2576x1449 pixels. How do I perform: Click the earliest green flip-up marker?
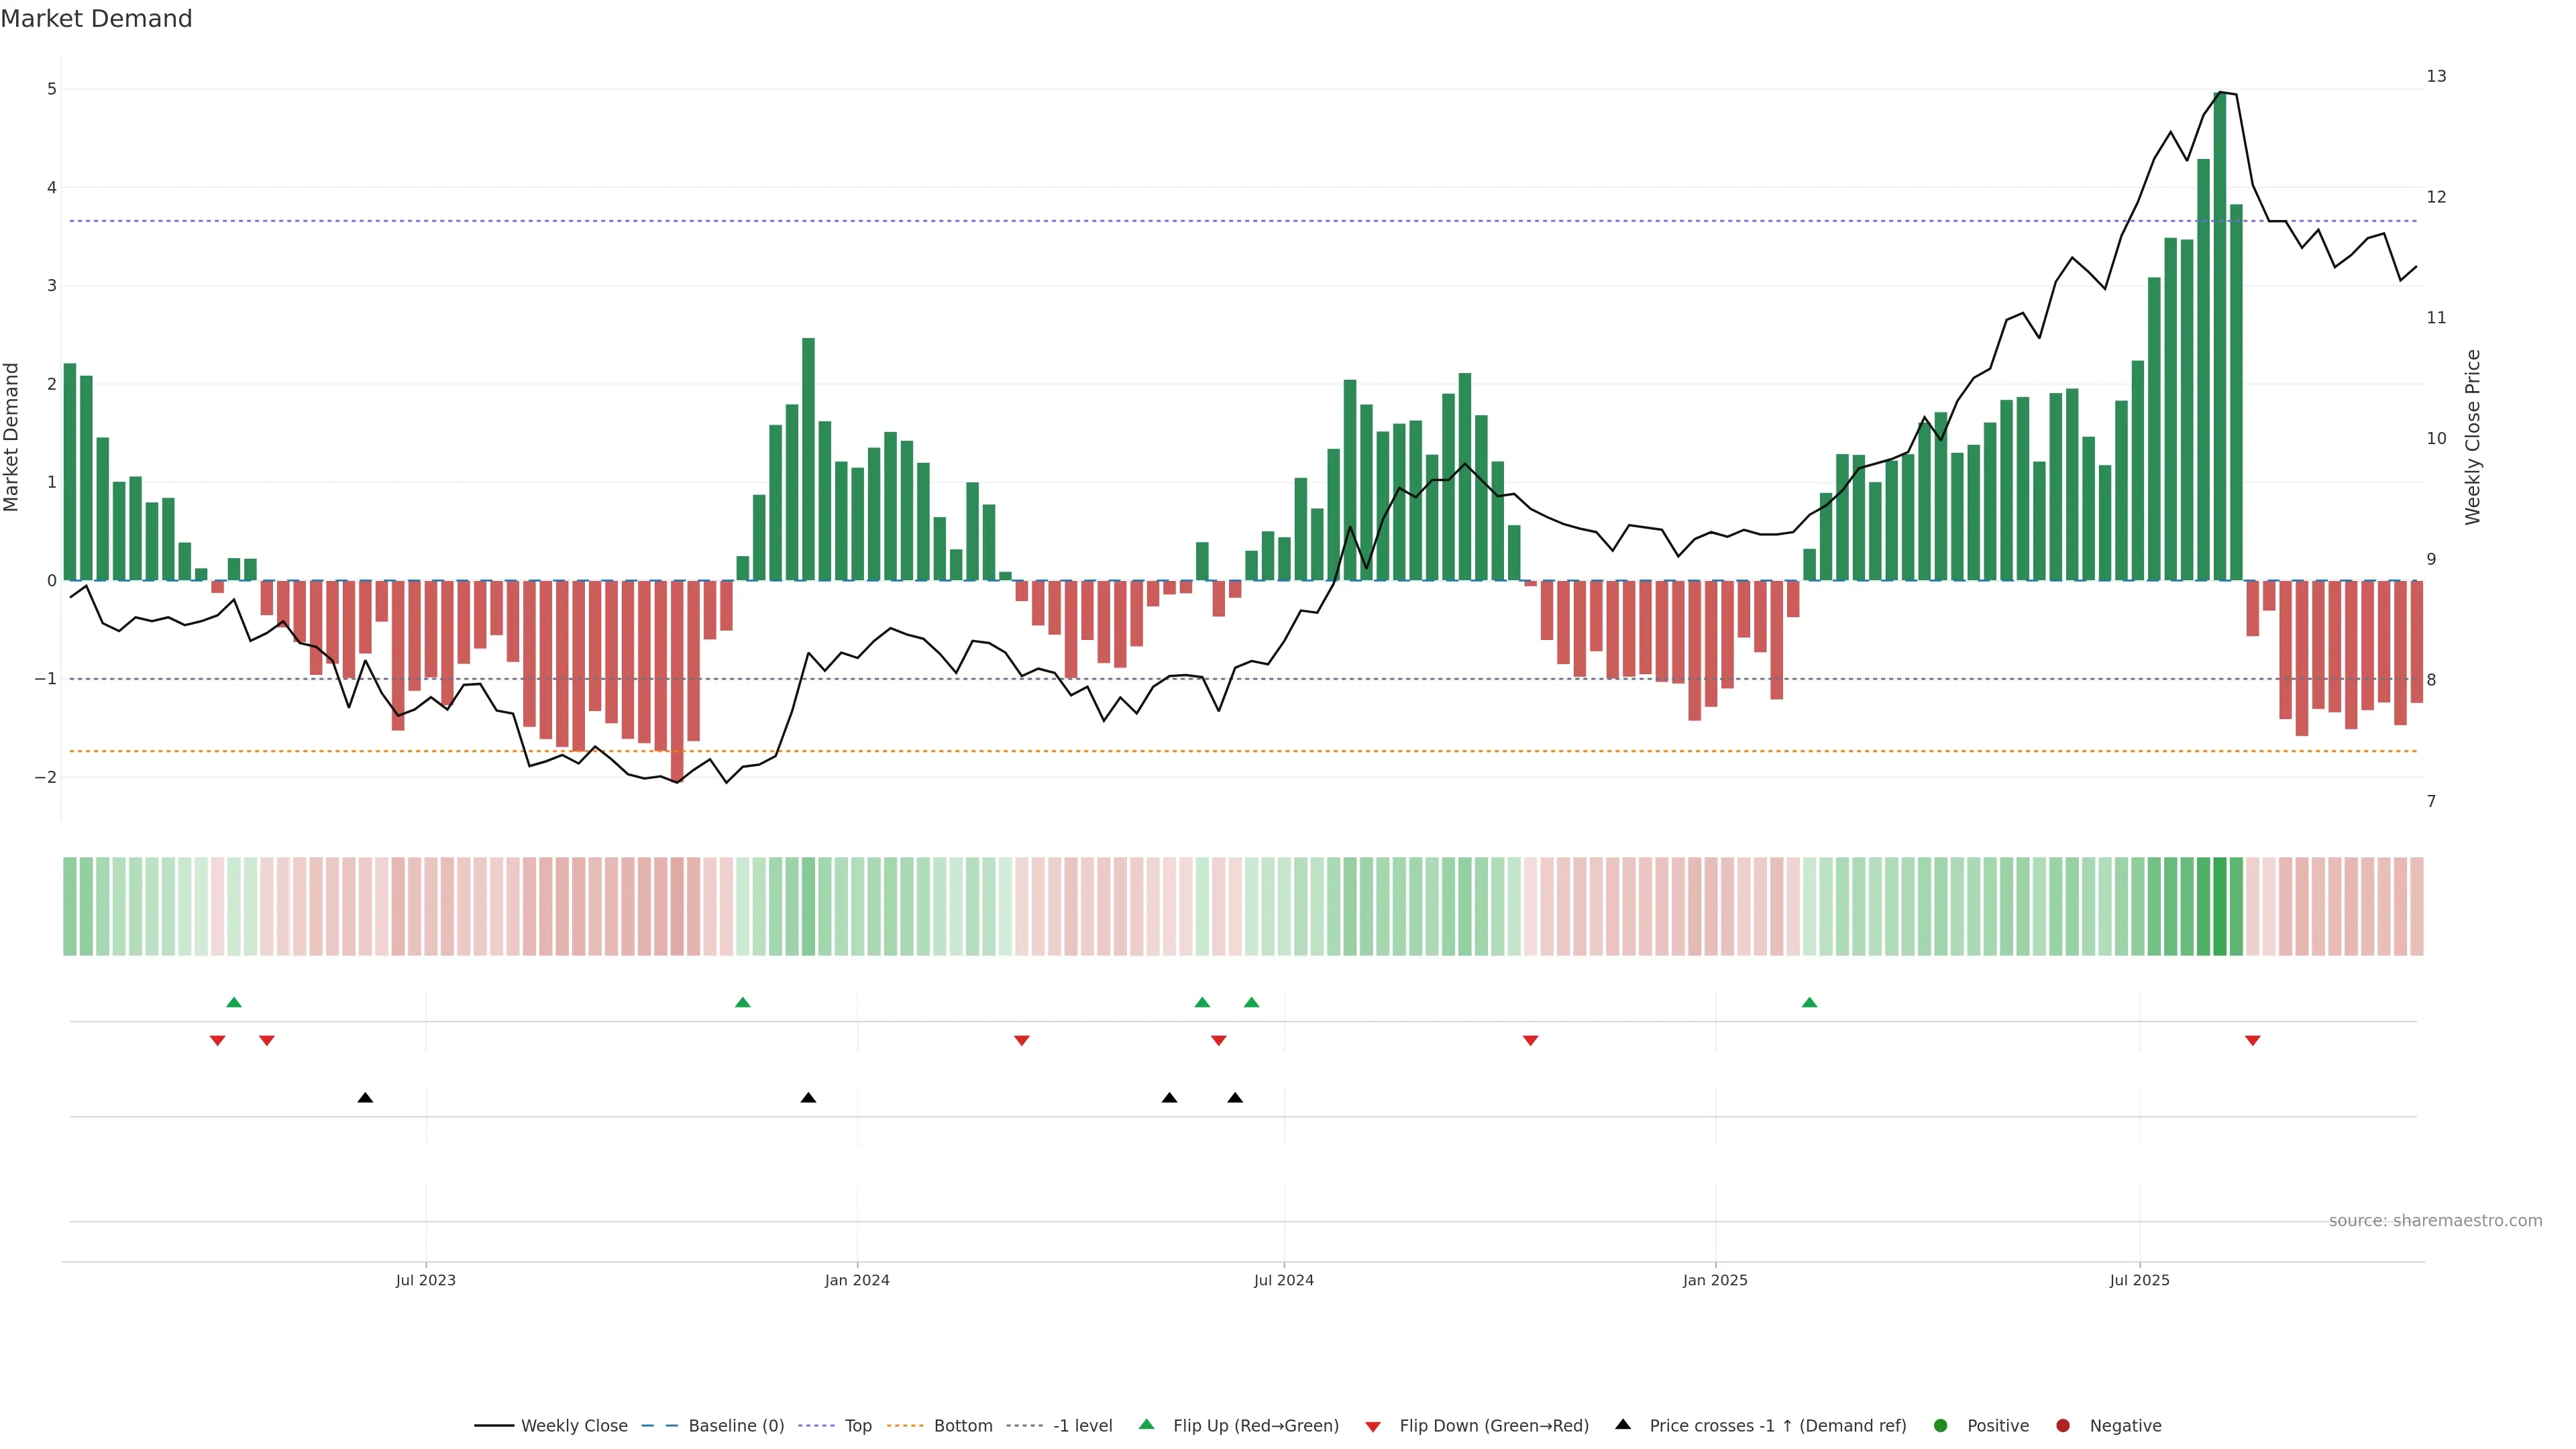pos(234,1003)
